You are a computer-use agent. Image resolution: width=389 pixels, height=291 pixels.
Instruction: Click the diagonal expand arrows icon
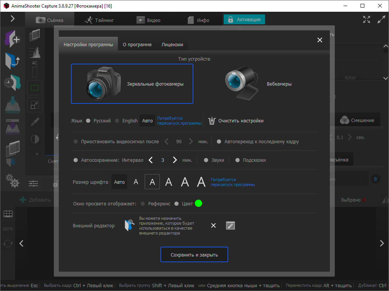pyautogui.click(x=381, y=19)
